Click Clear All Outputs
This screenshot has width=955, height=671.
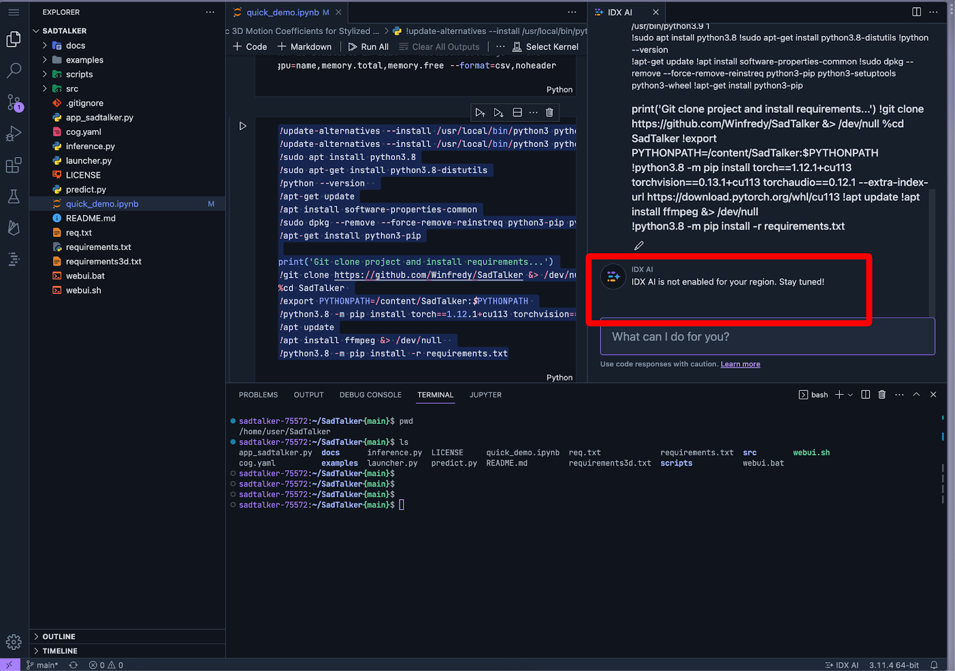[x=439, y=47]
